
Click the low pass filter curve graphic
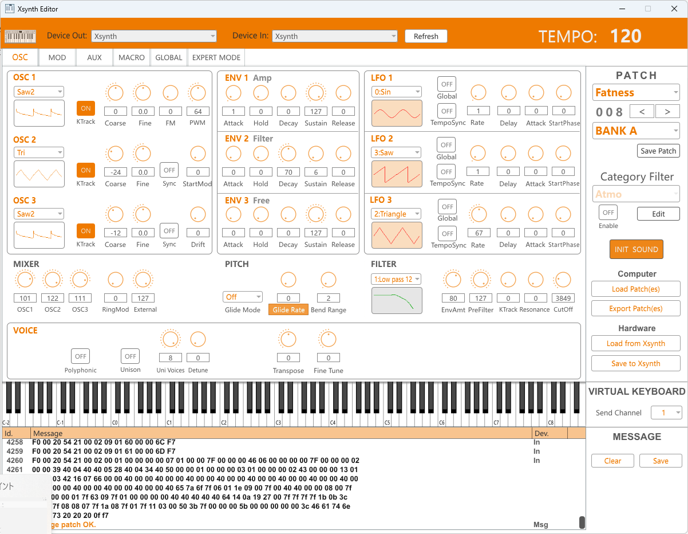[x=397, y=300]
